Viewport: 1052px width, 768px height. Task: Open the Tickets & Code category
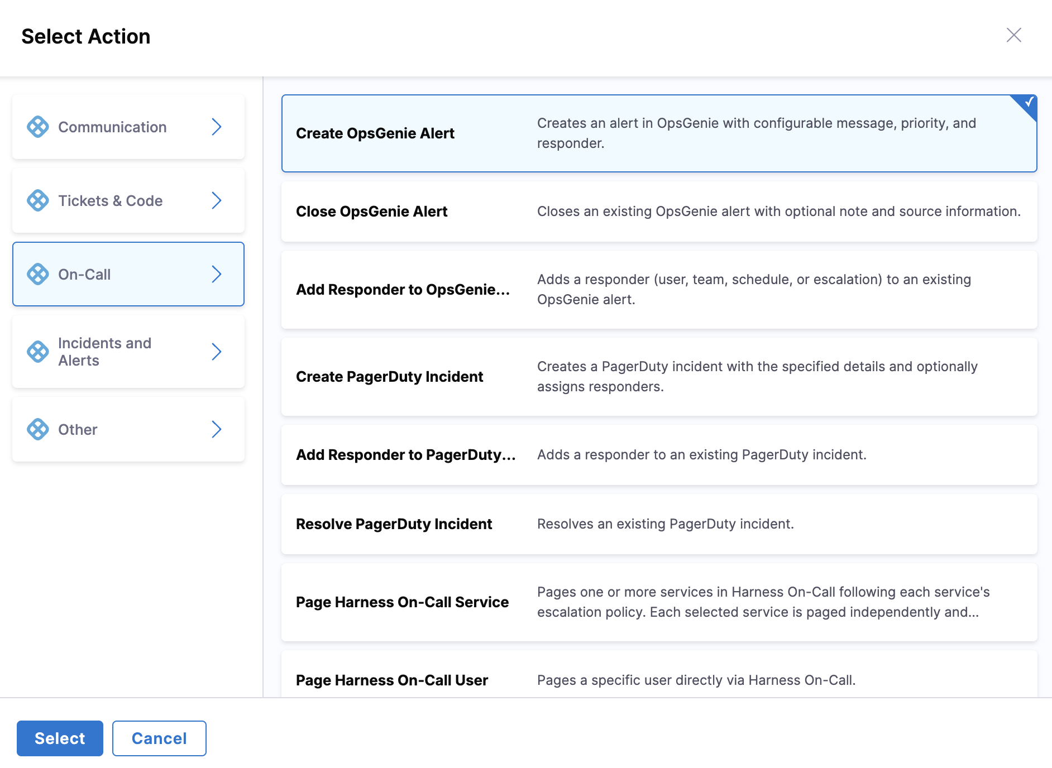(x=128, y=200)
